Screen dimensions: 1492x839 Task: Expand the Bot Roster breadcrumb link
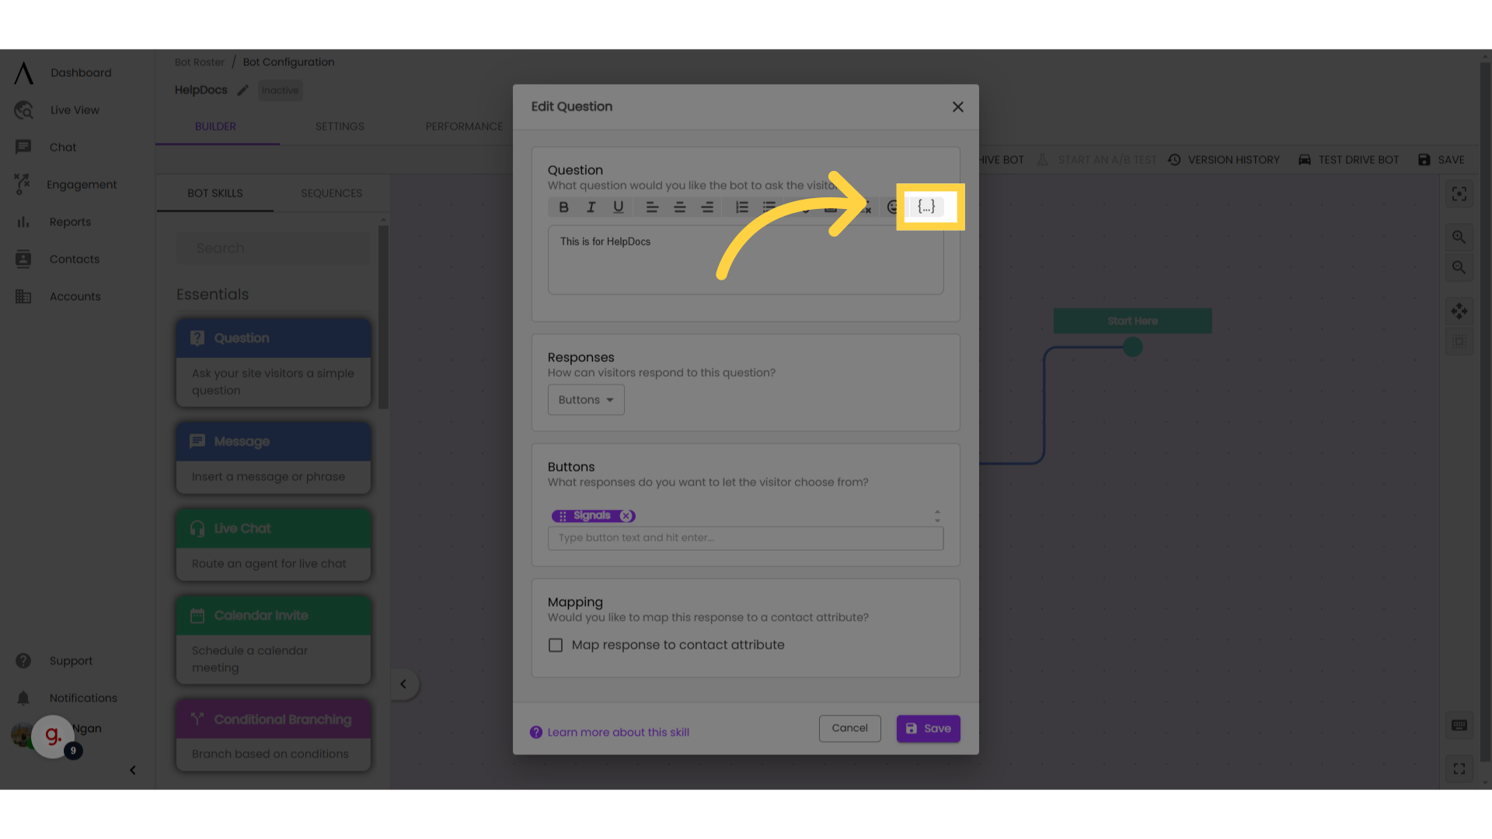199,62
